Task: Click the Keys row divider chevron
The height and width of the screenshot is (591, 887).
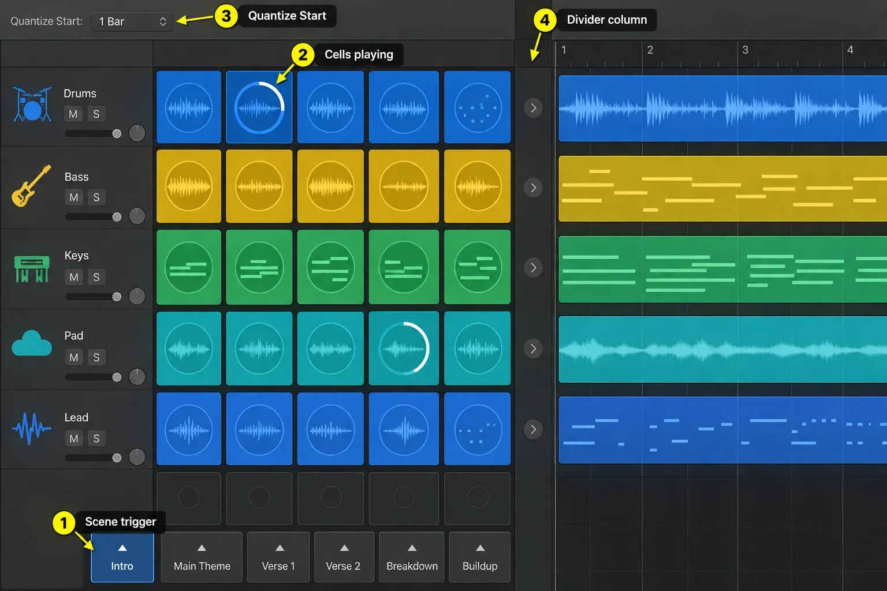Action: click(534, 268)
